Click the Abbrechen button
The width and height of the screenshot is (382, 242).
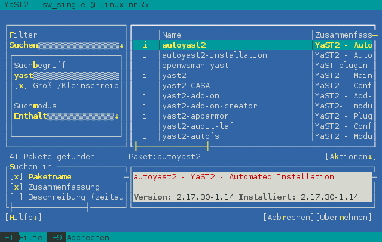pos(289,217)
